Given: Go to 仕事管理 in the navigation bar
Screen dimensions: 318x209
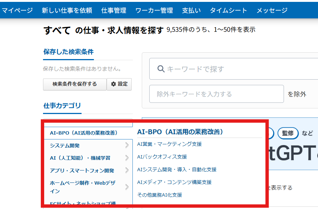Looking at the screenshot, I should point(114,10).
